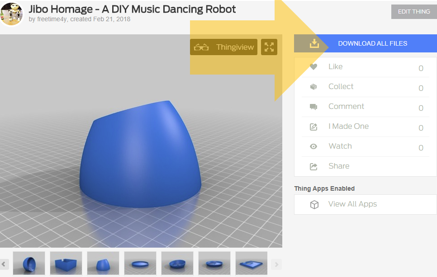Like this thing with heart icon
This screenshot has width=437, height=277.
point(313,67)
